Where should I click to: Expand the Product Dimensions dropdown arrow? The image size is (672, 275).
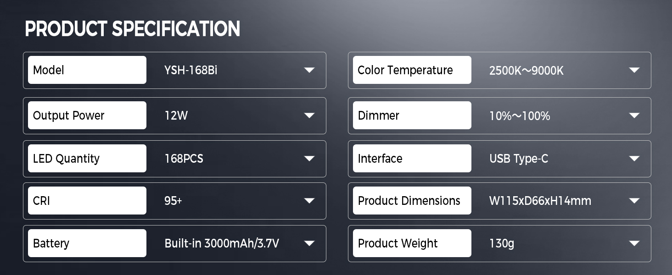click(634, 201)
